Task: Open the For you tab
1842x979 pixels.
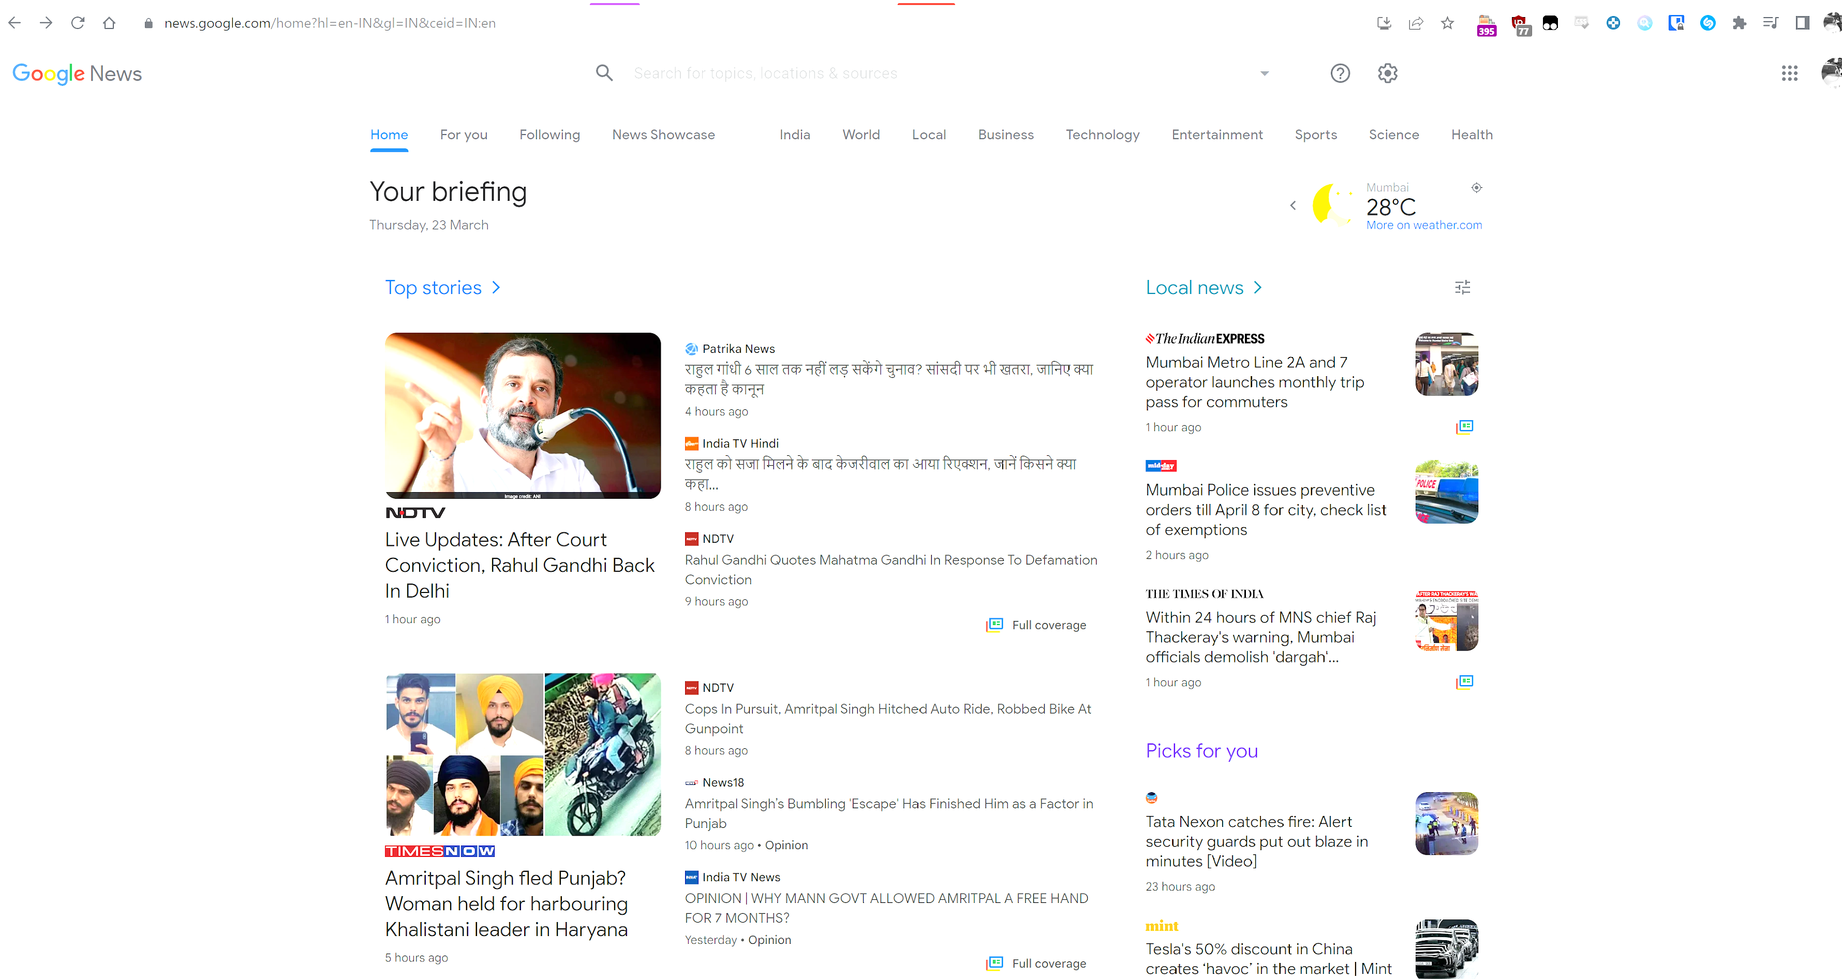Action: click(464, 135)
